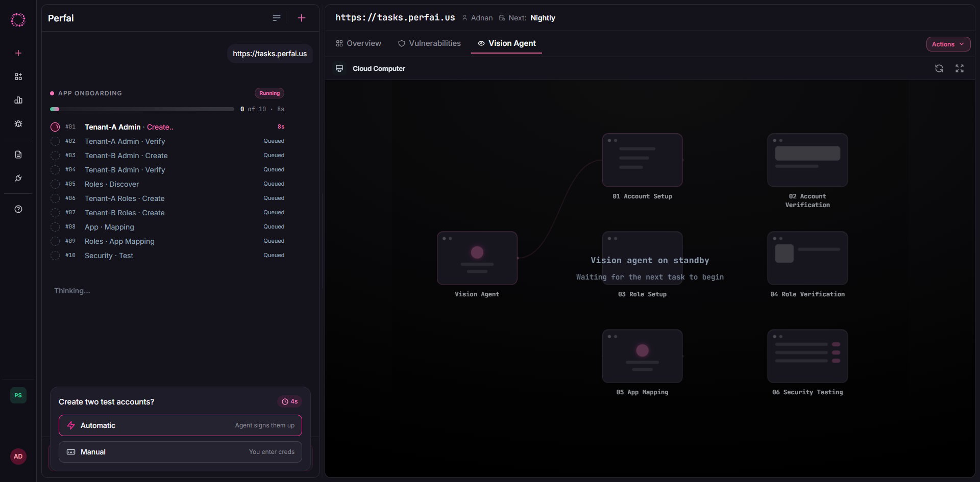Click the https://tasks.perfai.us page title
This screenshot has width=980, height=482.
(x=395, y=17)
